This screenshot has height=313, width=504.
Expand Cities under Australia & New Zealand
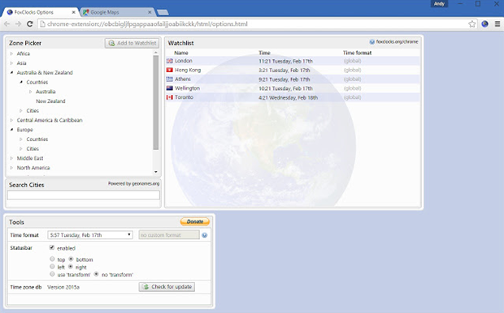tap(21, 110)
